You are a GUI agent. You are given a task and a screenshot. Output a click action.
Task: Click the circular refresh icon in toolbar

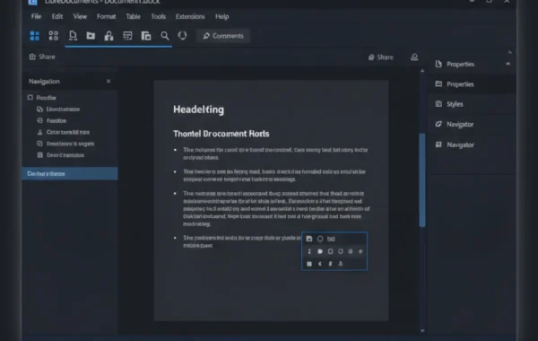183,36
